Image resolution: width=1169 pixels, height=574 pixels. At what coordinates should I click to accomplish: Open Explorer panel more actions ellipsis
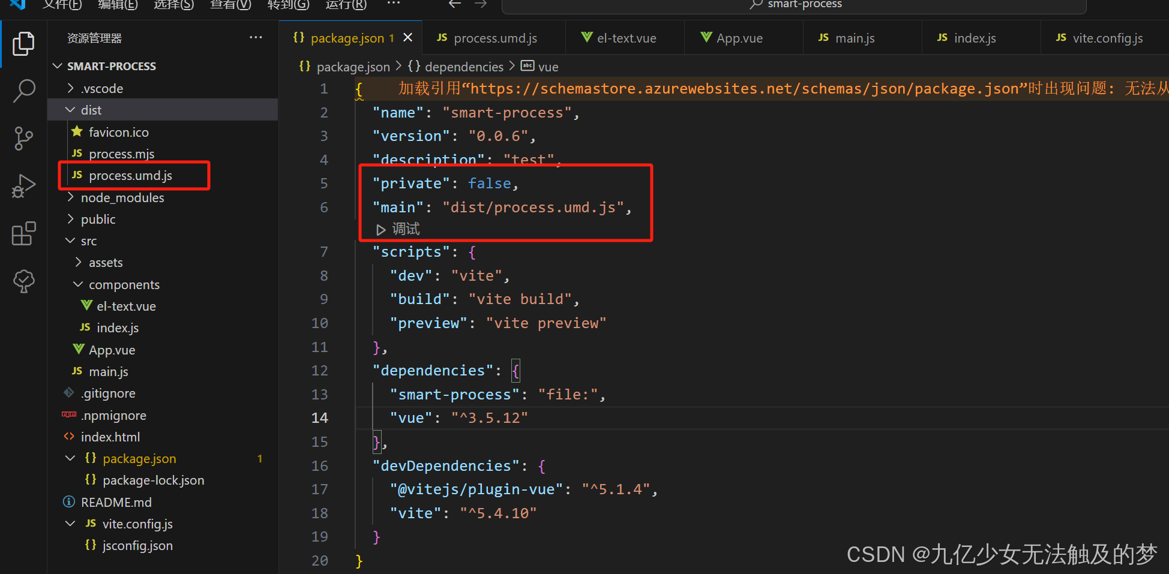[256, 37]
